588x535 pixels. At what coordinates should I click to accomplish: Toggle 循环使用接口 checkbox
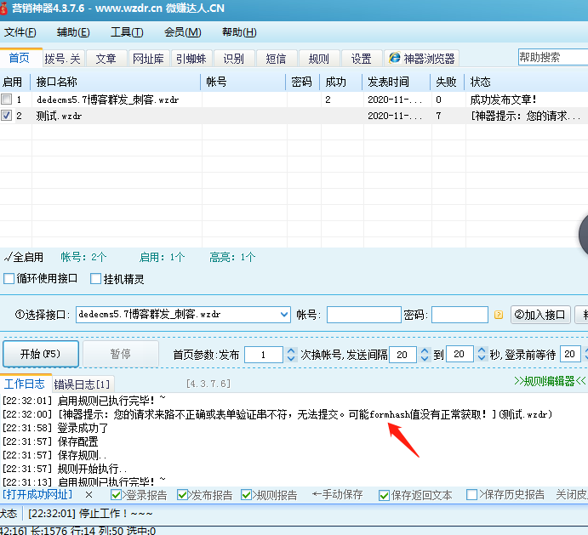click(x=9, y=279)
